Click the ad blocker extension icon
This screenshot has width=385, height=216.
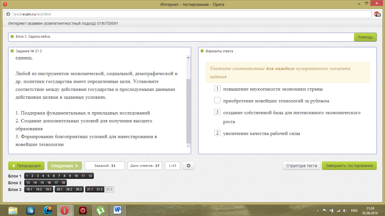377,14
